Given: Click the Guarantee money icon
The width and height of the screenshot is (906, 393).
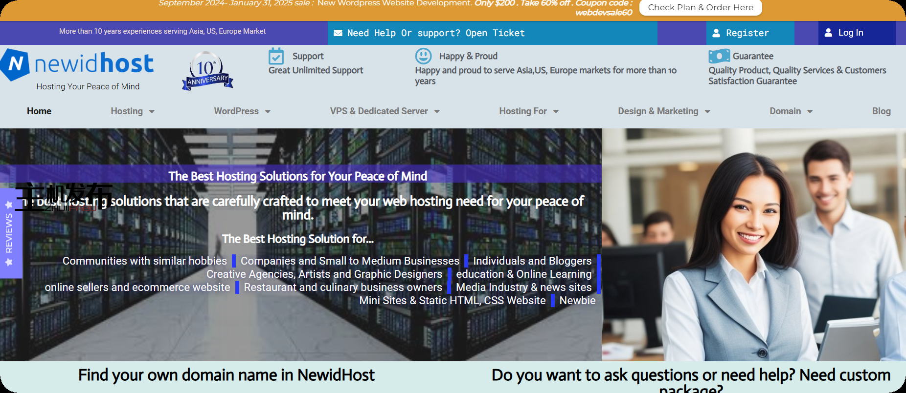Looking at the screenshot, I should coord(719,56).
